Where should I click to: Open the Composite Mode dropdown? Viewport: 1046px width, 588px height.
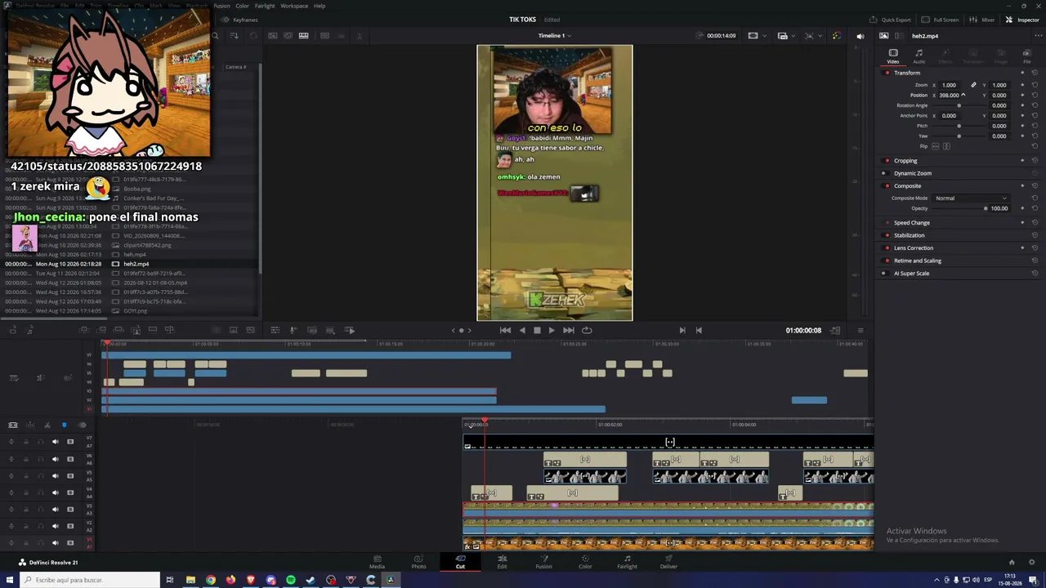[x=970, y=198]
